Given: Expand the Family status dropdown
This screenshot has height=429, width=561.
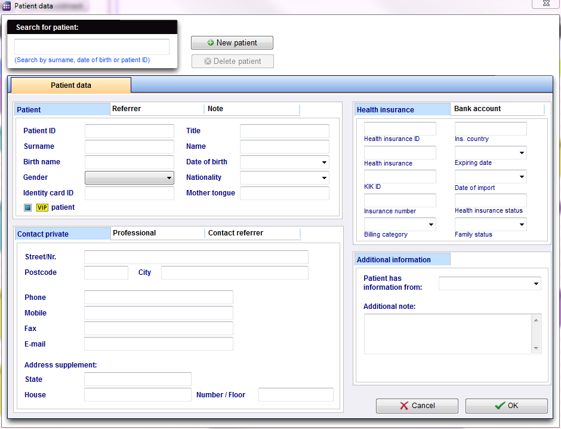Looking at the screenshot, I should (x=491, y=225).
